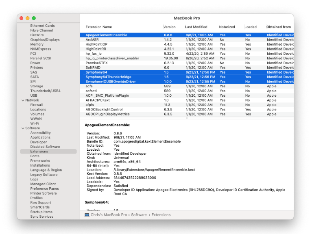Image resolution: width=312 pixels, height=234 pixels.
Task: Click the split-view divider handle dot
Action: tap(187, 118)
